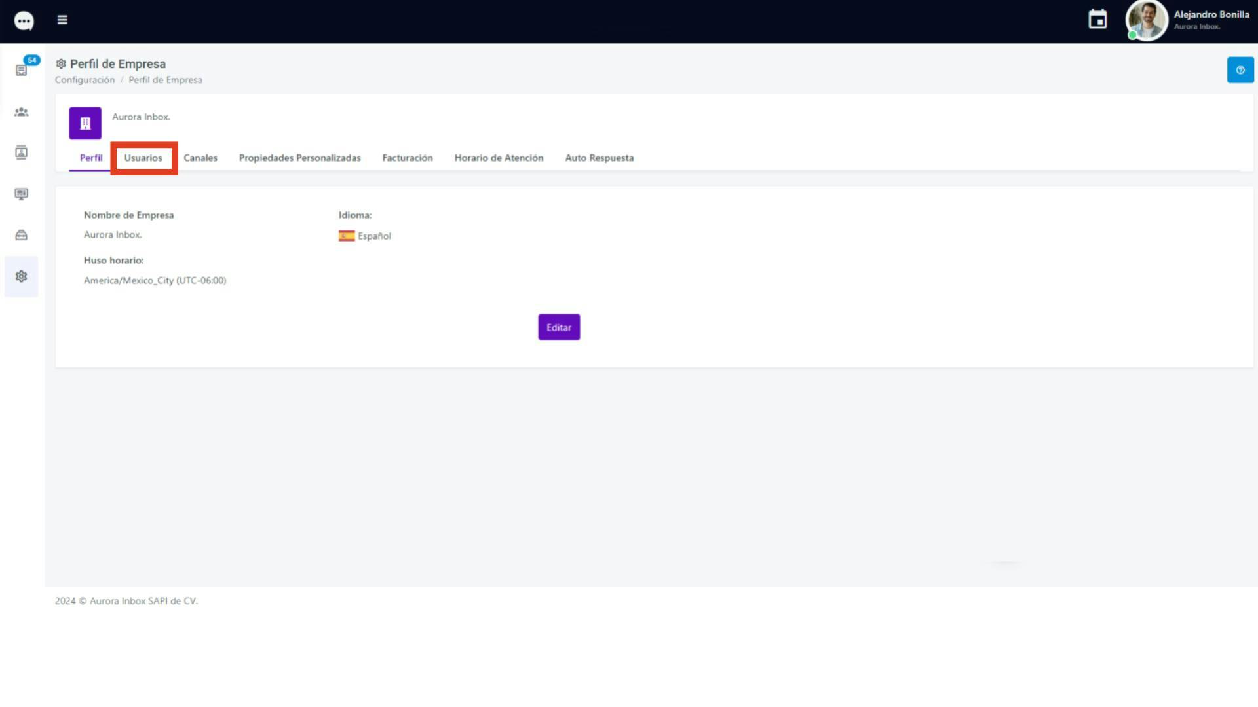Click the purple company building icon
Screen dimensions: 1258x707
coord(85,123)
